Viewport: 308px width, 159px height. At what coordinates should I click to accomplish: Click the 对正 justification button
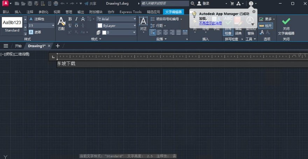coord(143,25)
